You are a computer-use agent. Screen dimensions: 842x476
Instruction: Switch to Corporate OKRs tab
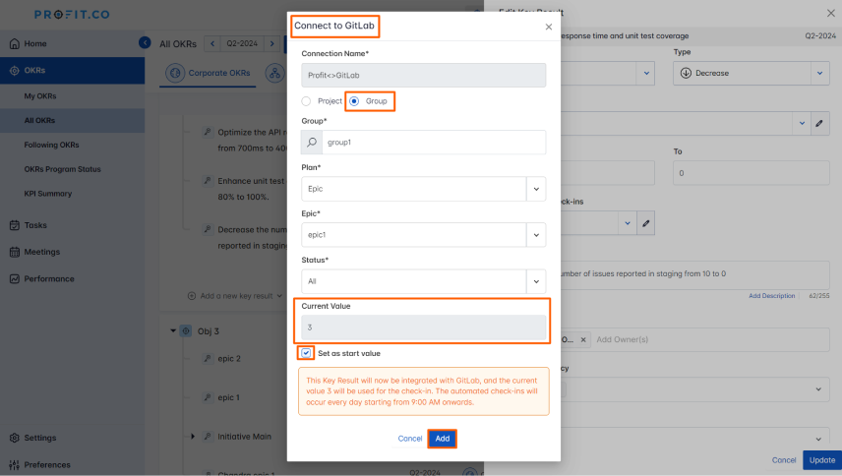(209, 73)
